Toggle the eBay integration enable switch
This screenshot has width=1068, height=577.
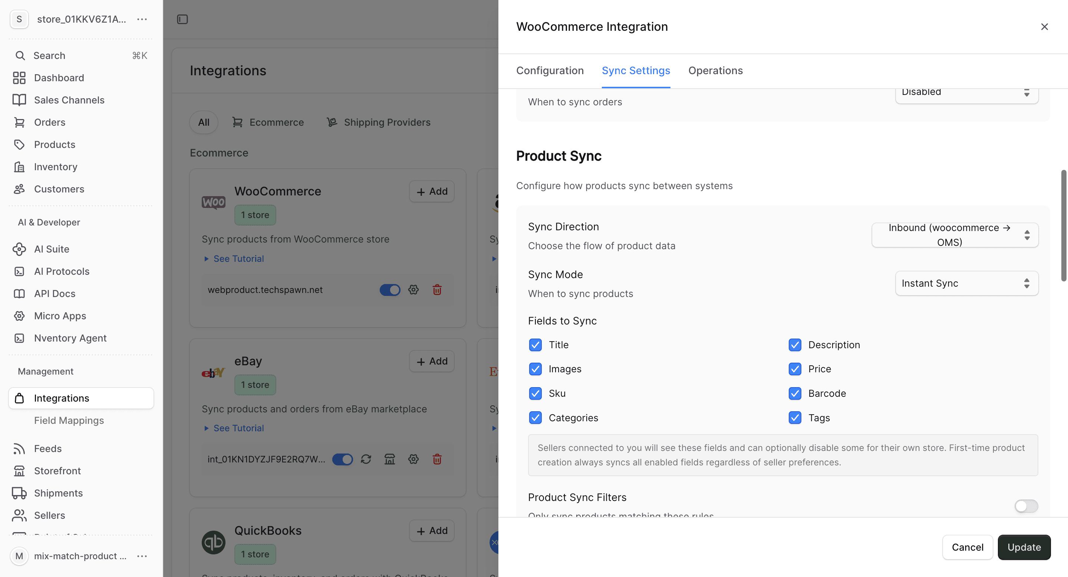(x=342, y=459)
